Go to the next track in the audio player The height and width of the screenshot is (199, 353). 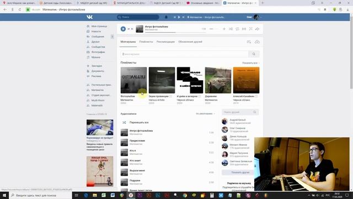point(132,29)
